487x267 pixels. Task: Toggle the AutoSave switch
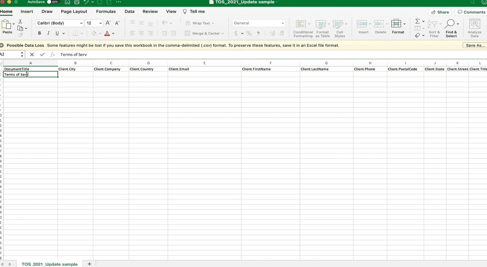point(54,2)
